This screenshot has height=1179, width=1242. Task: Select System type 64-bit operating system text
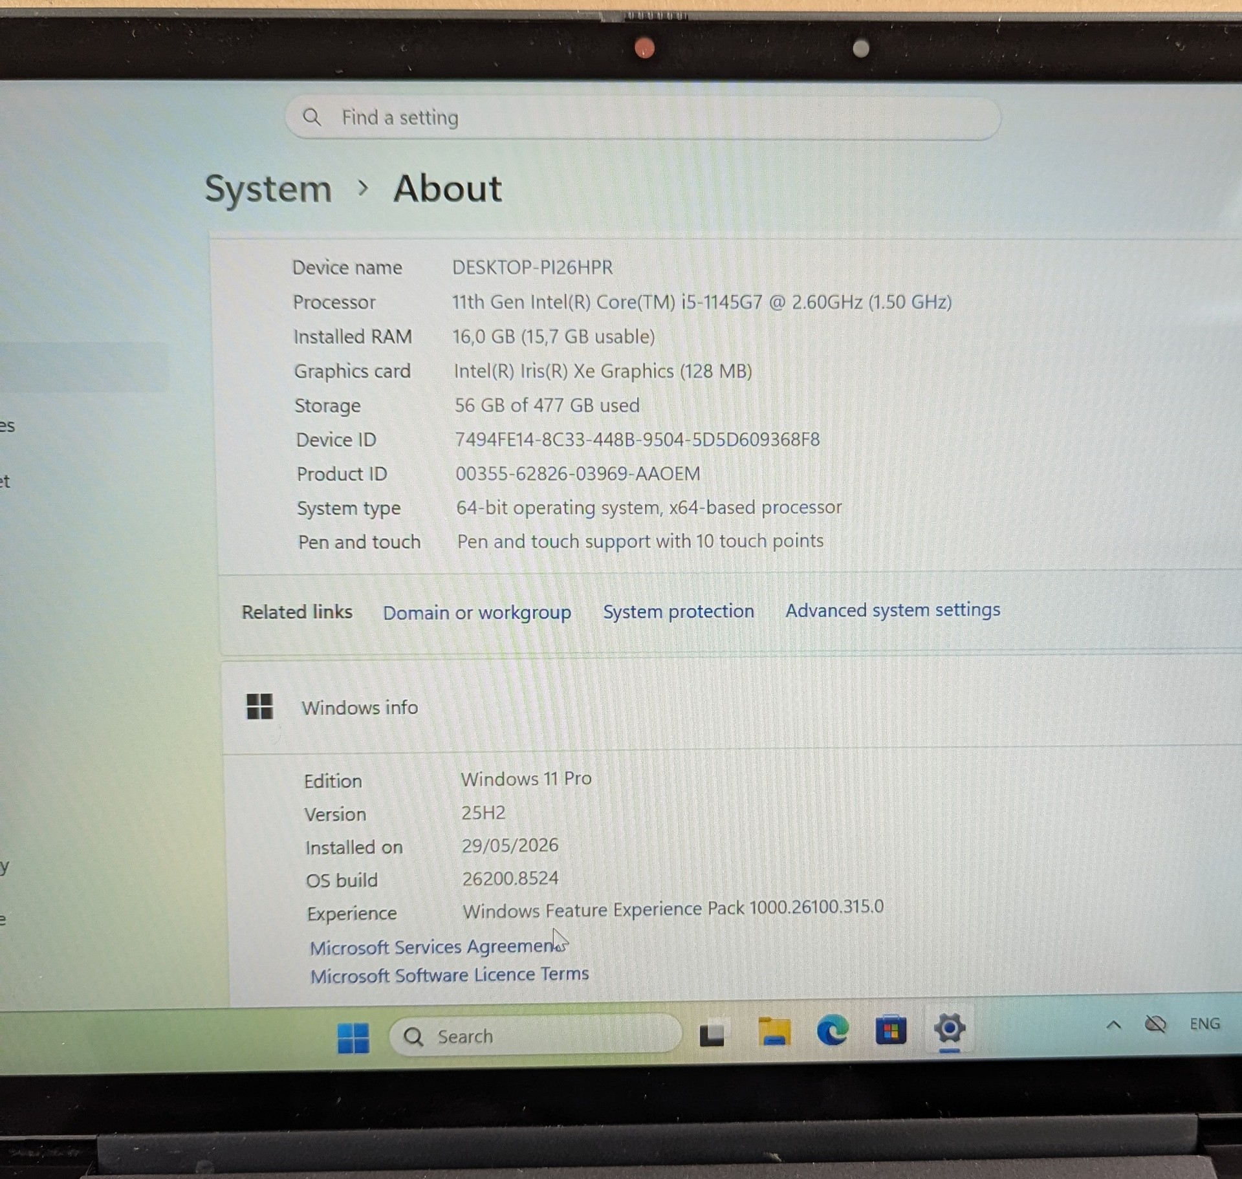(649, 508)
